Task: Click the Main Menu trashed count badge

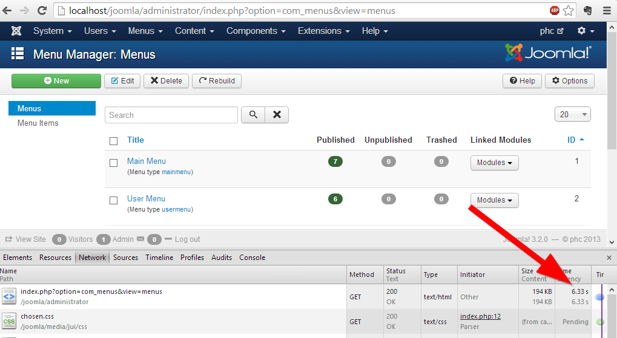Action: (x=441, y=161)
